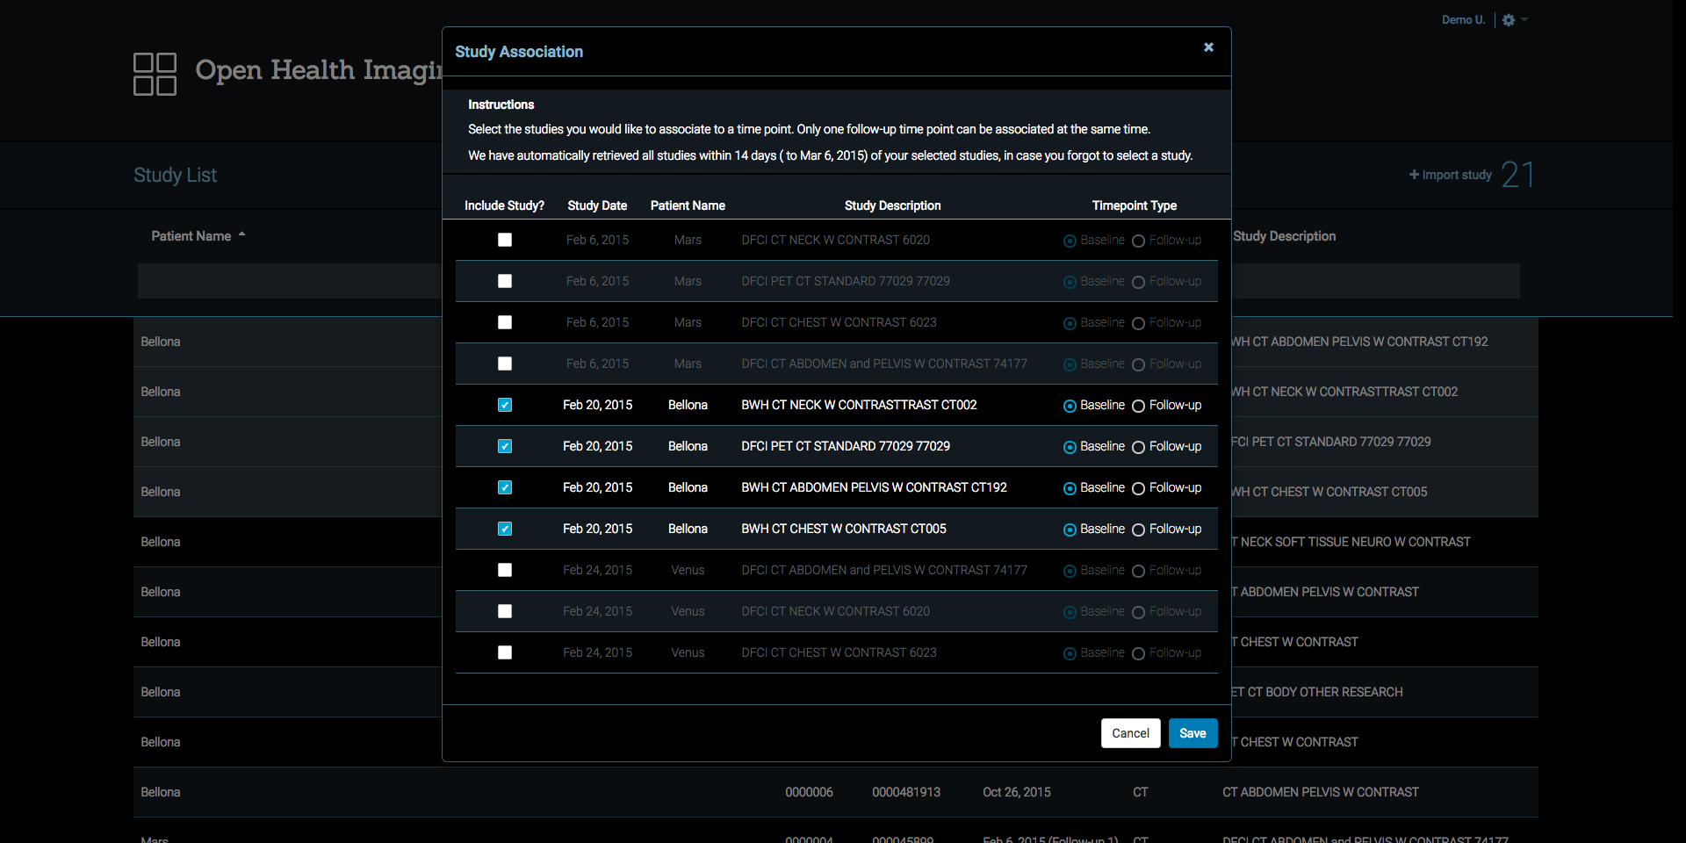Select Follow-up for BWH CT ABDOMEN PELVIS CT192
The height and width of the screenshot is (843, 1686).
pos(1138,488)
